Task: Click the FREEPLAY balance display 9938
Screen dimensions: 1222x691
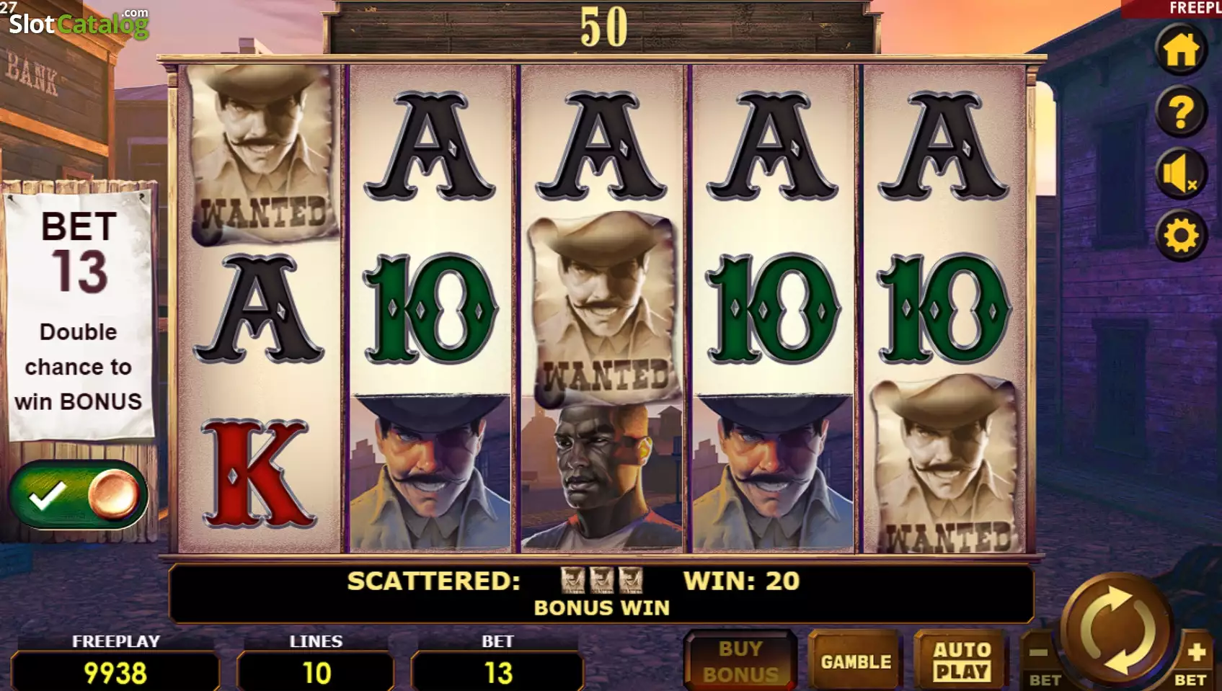Action: point(115,672)
